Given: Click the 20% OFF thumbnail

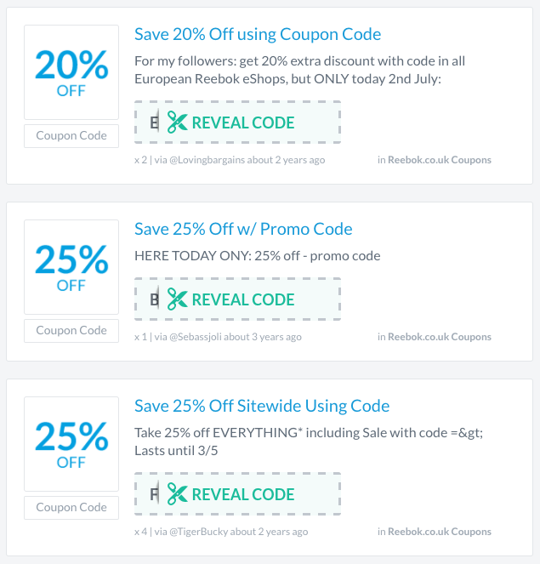Looking at the screenshot, I should [71, 72].
